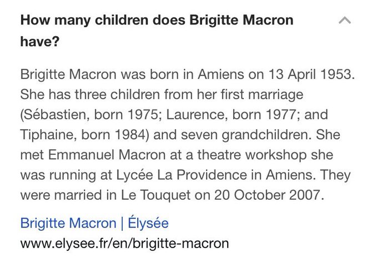The width and height of the screenshot is (377, 262).
Task: Click the 'How many children' question heading
Action: pos(157,21)
